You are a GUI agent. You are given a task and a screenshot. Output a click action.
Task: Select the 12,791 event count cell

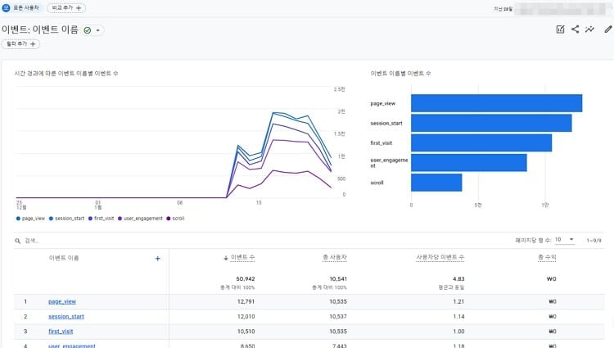pyautogui.click(x=246, y=301)
